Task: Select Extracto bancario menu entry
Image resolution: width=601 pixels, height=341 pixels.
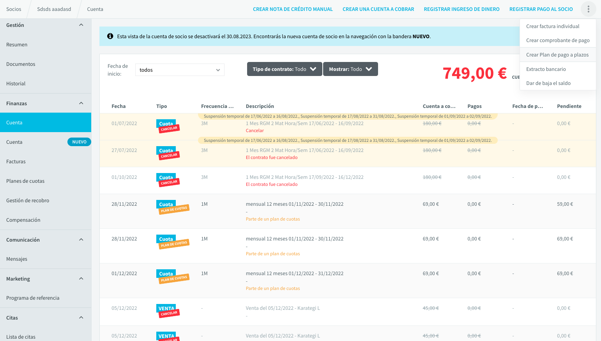Action: [558, 69]
